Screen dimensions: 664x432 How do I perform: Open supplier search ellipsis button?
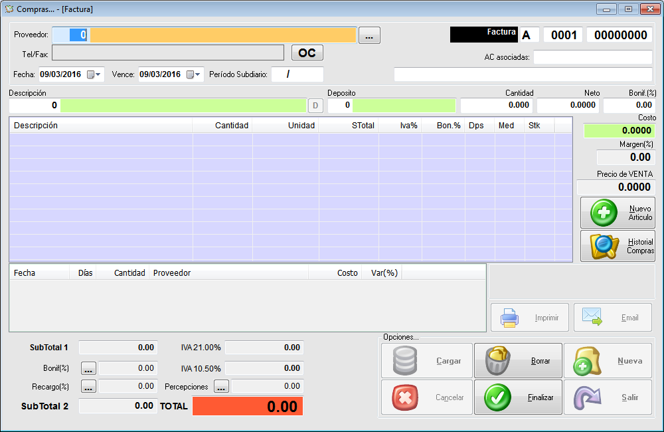369,36
